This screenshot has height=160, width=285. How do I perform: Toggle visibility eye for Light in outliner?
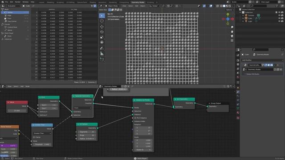279,21
